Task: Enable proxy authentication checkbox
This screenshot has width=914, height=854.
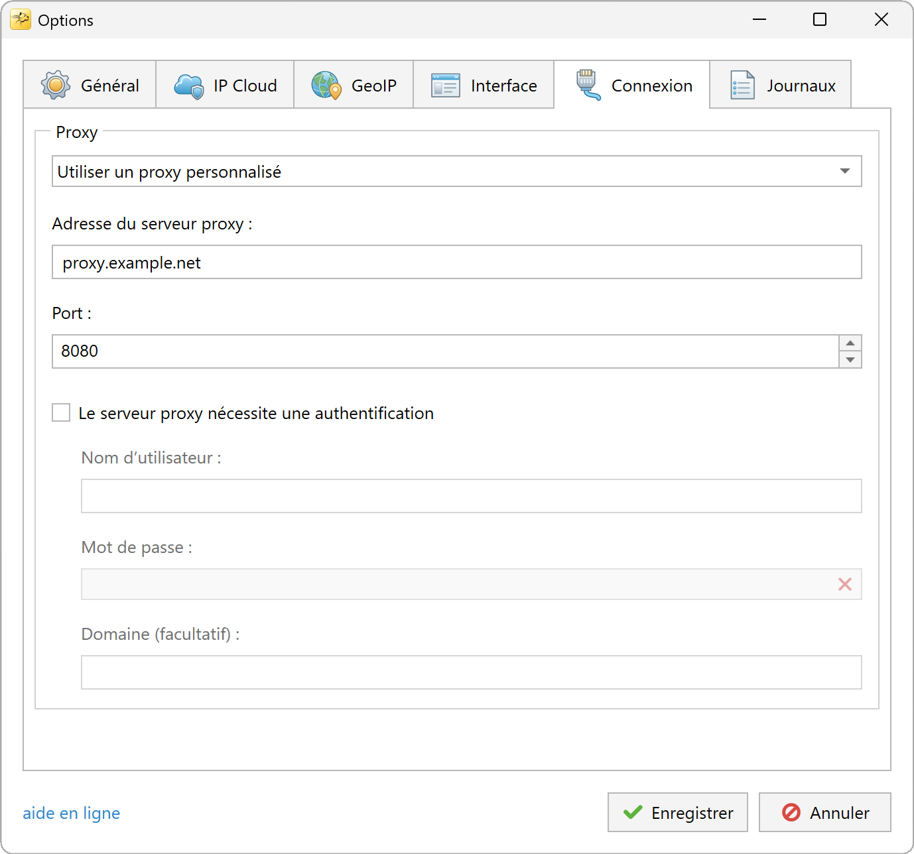Action: pos(61,412)
